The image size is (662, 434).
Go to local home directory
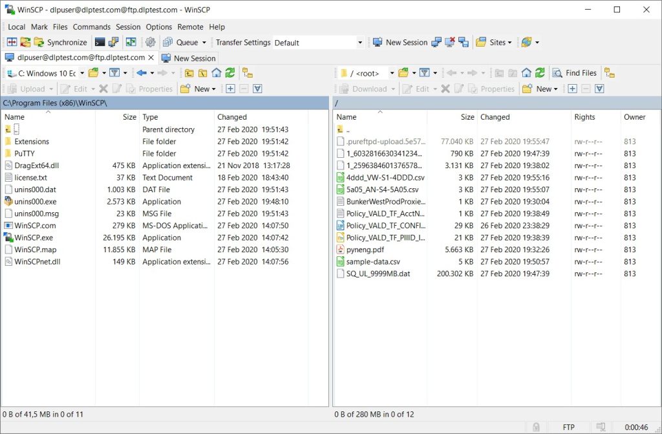point(217,73)
